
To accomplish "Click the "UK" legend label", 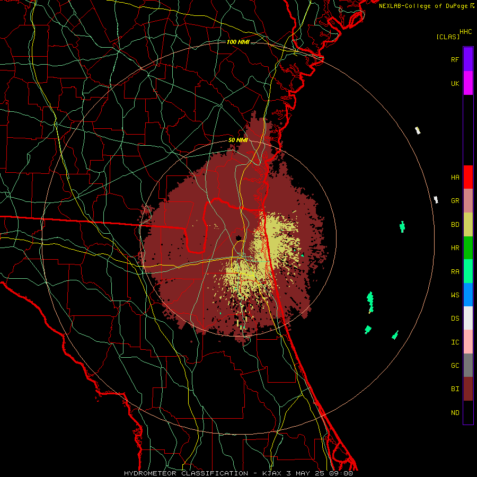I will click(455, 84).
